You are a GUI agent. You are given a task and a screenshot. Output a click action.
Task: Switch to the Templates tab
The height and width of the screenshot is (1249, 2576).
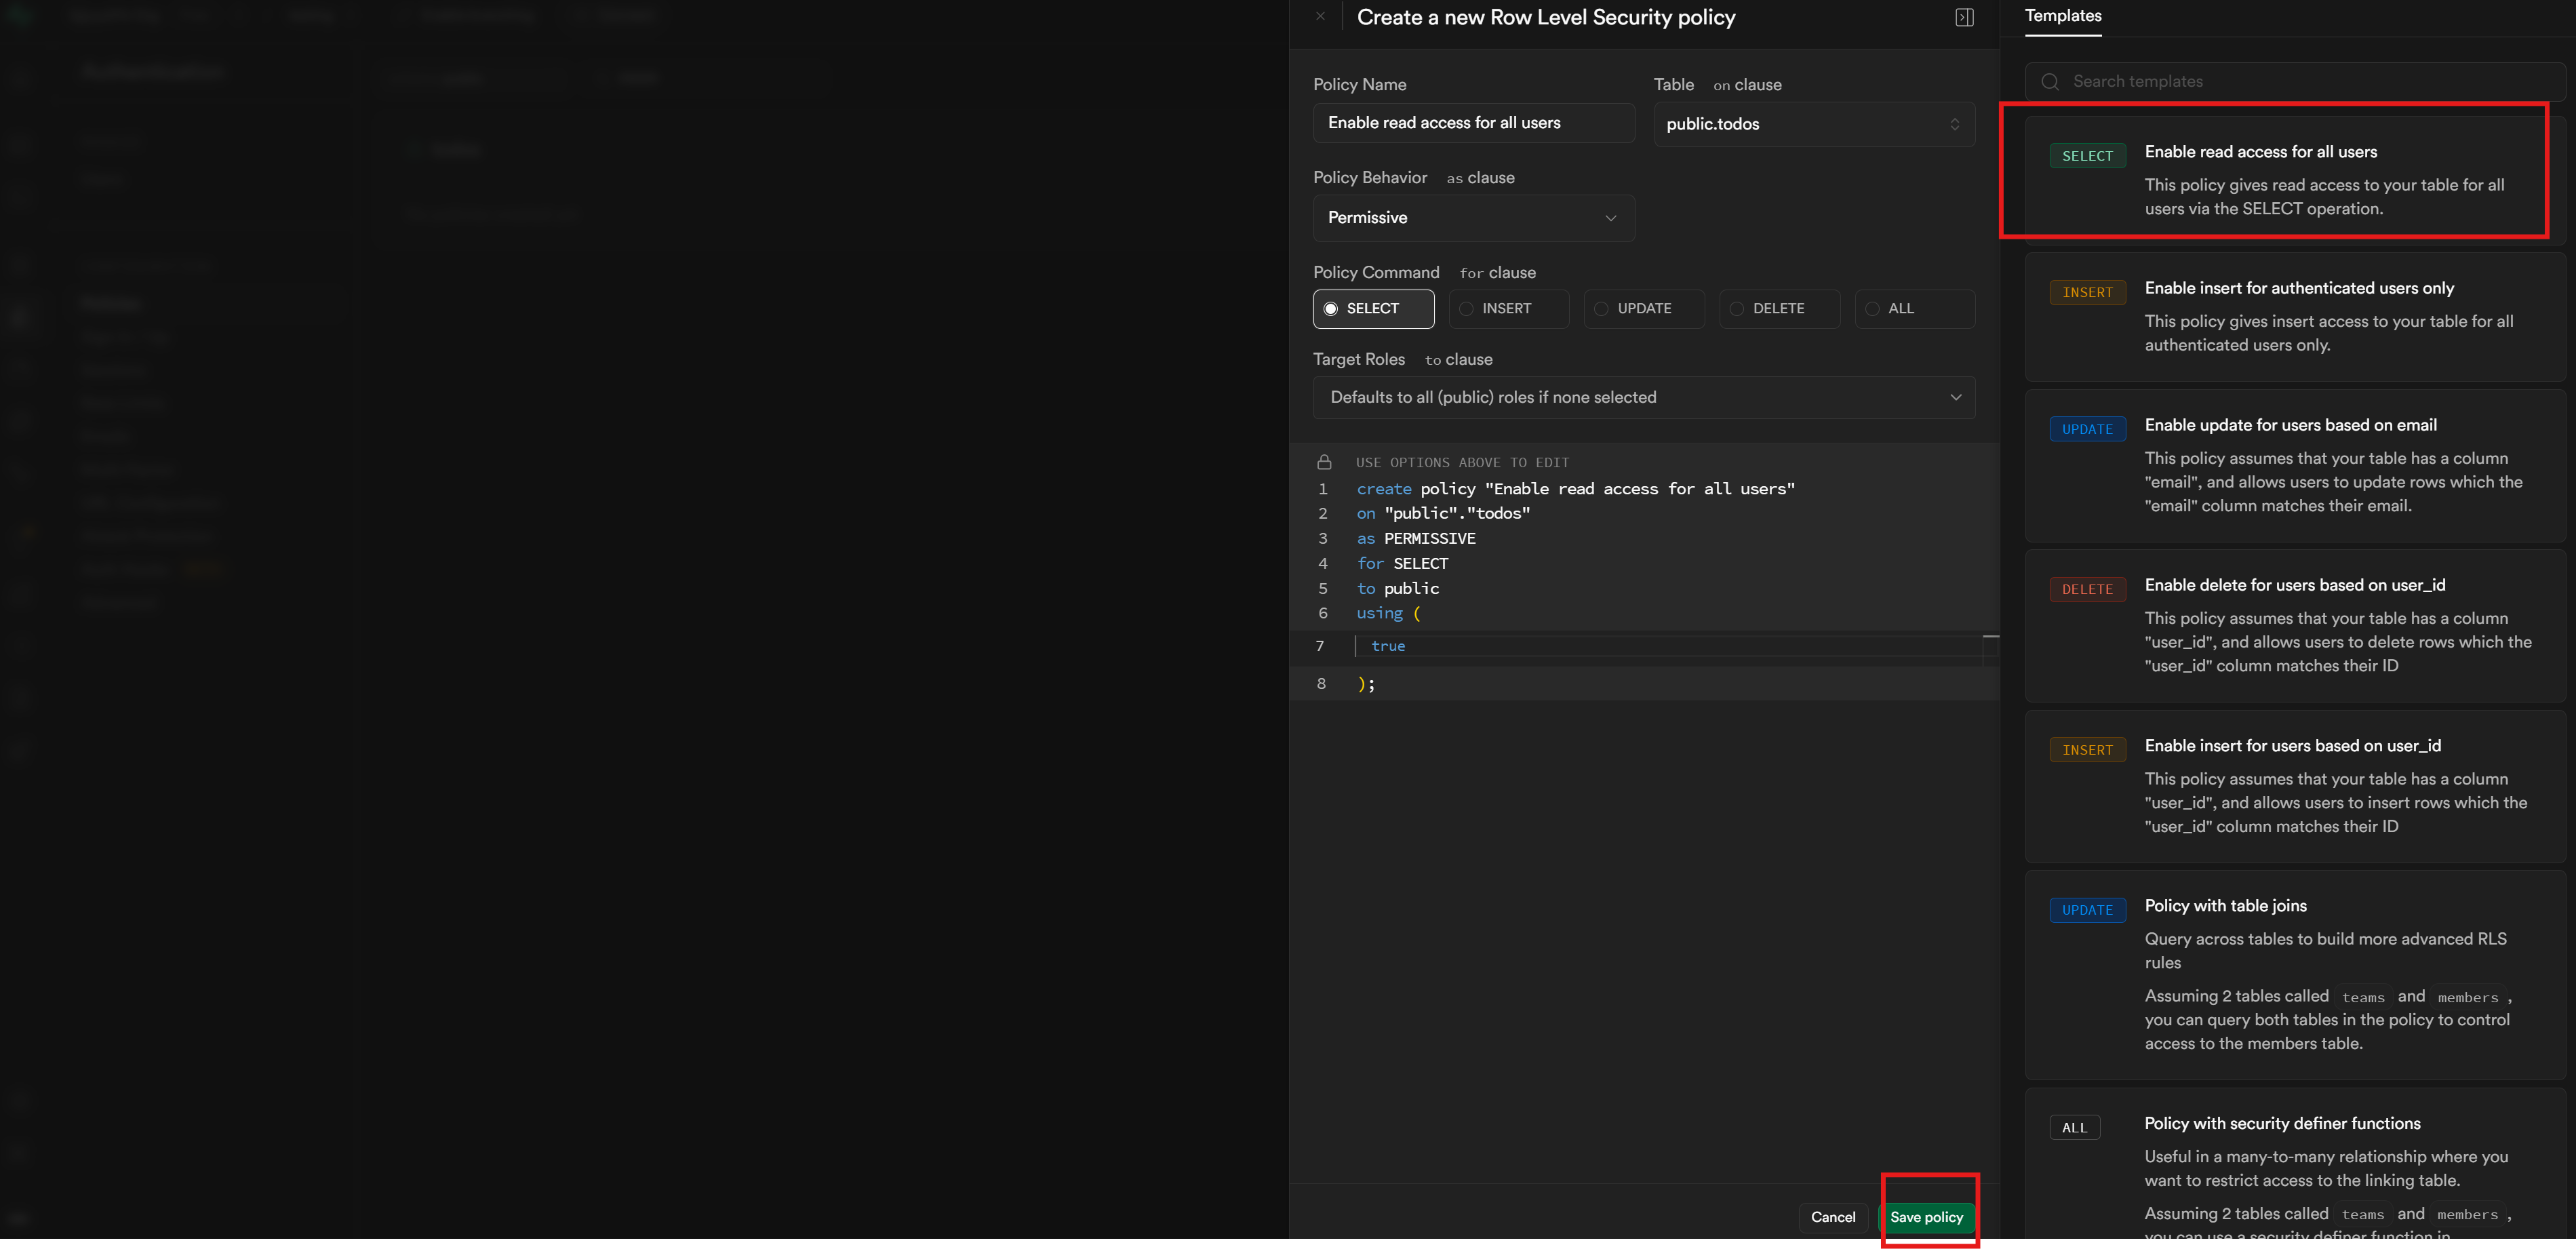(2062, 16)
